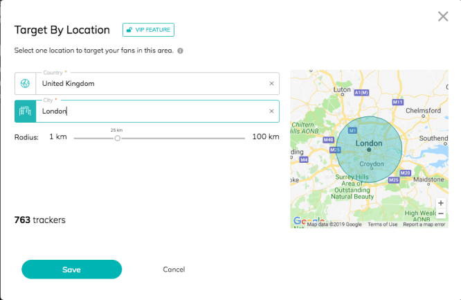Zoom in on the map
The height and width of the screenshot is (300, 461).
point(441,204)
